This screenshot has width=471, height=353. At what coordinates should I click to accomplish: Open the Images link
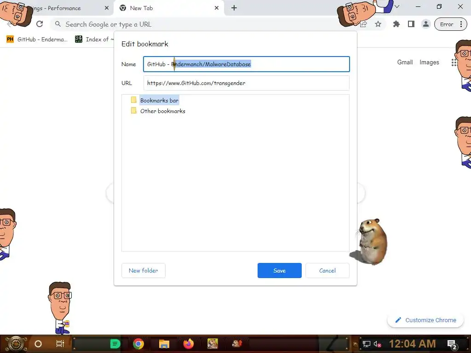(429, 62)
